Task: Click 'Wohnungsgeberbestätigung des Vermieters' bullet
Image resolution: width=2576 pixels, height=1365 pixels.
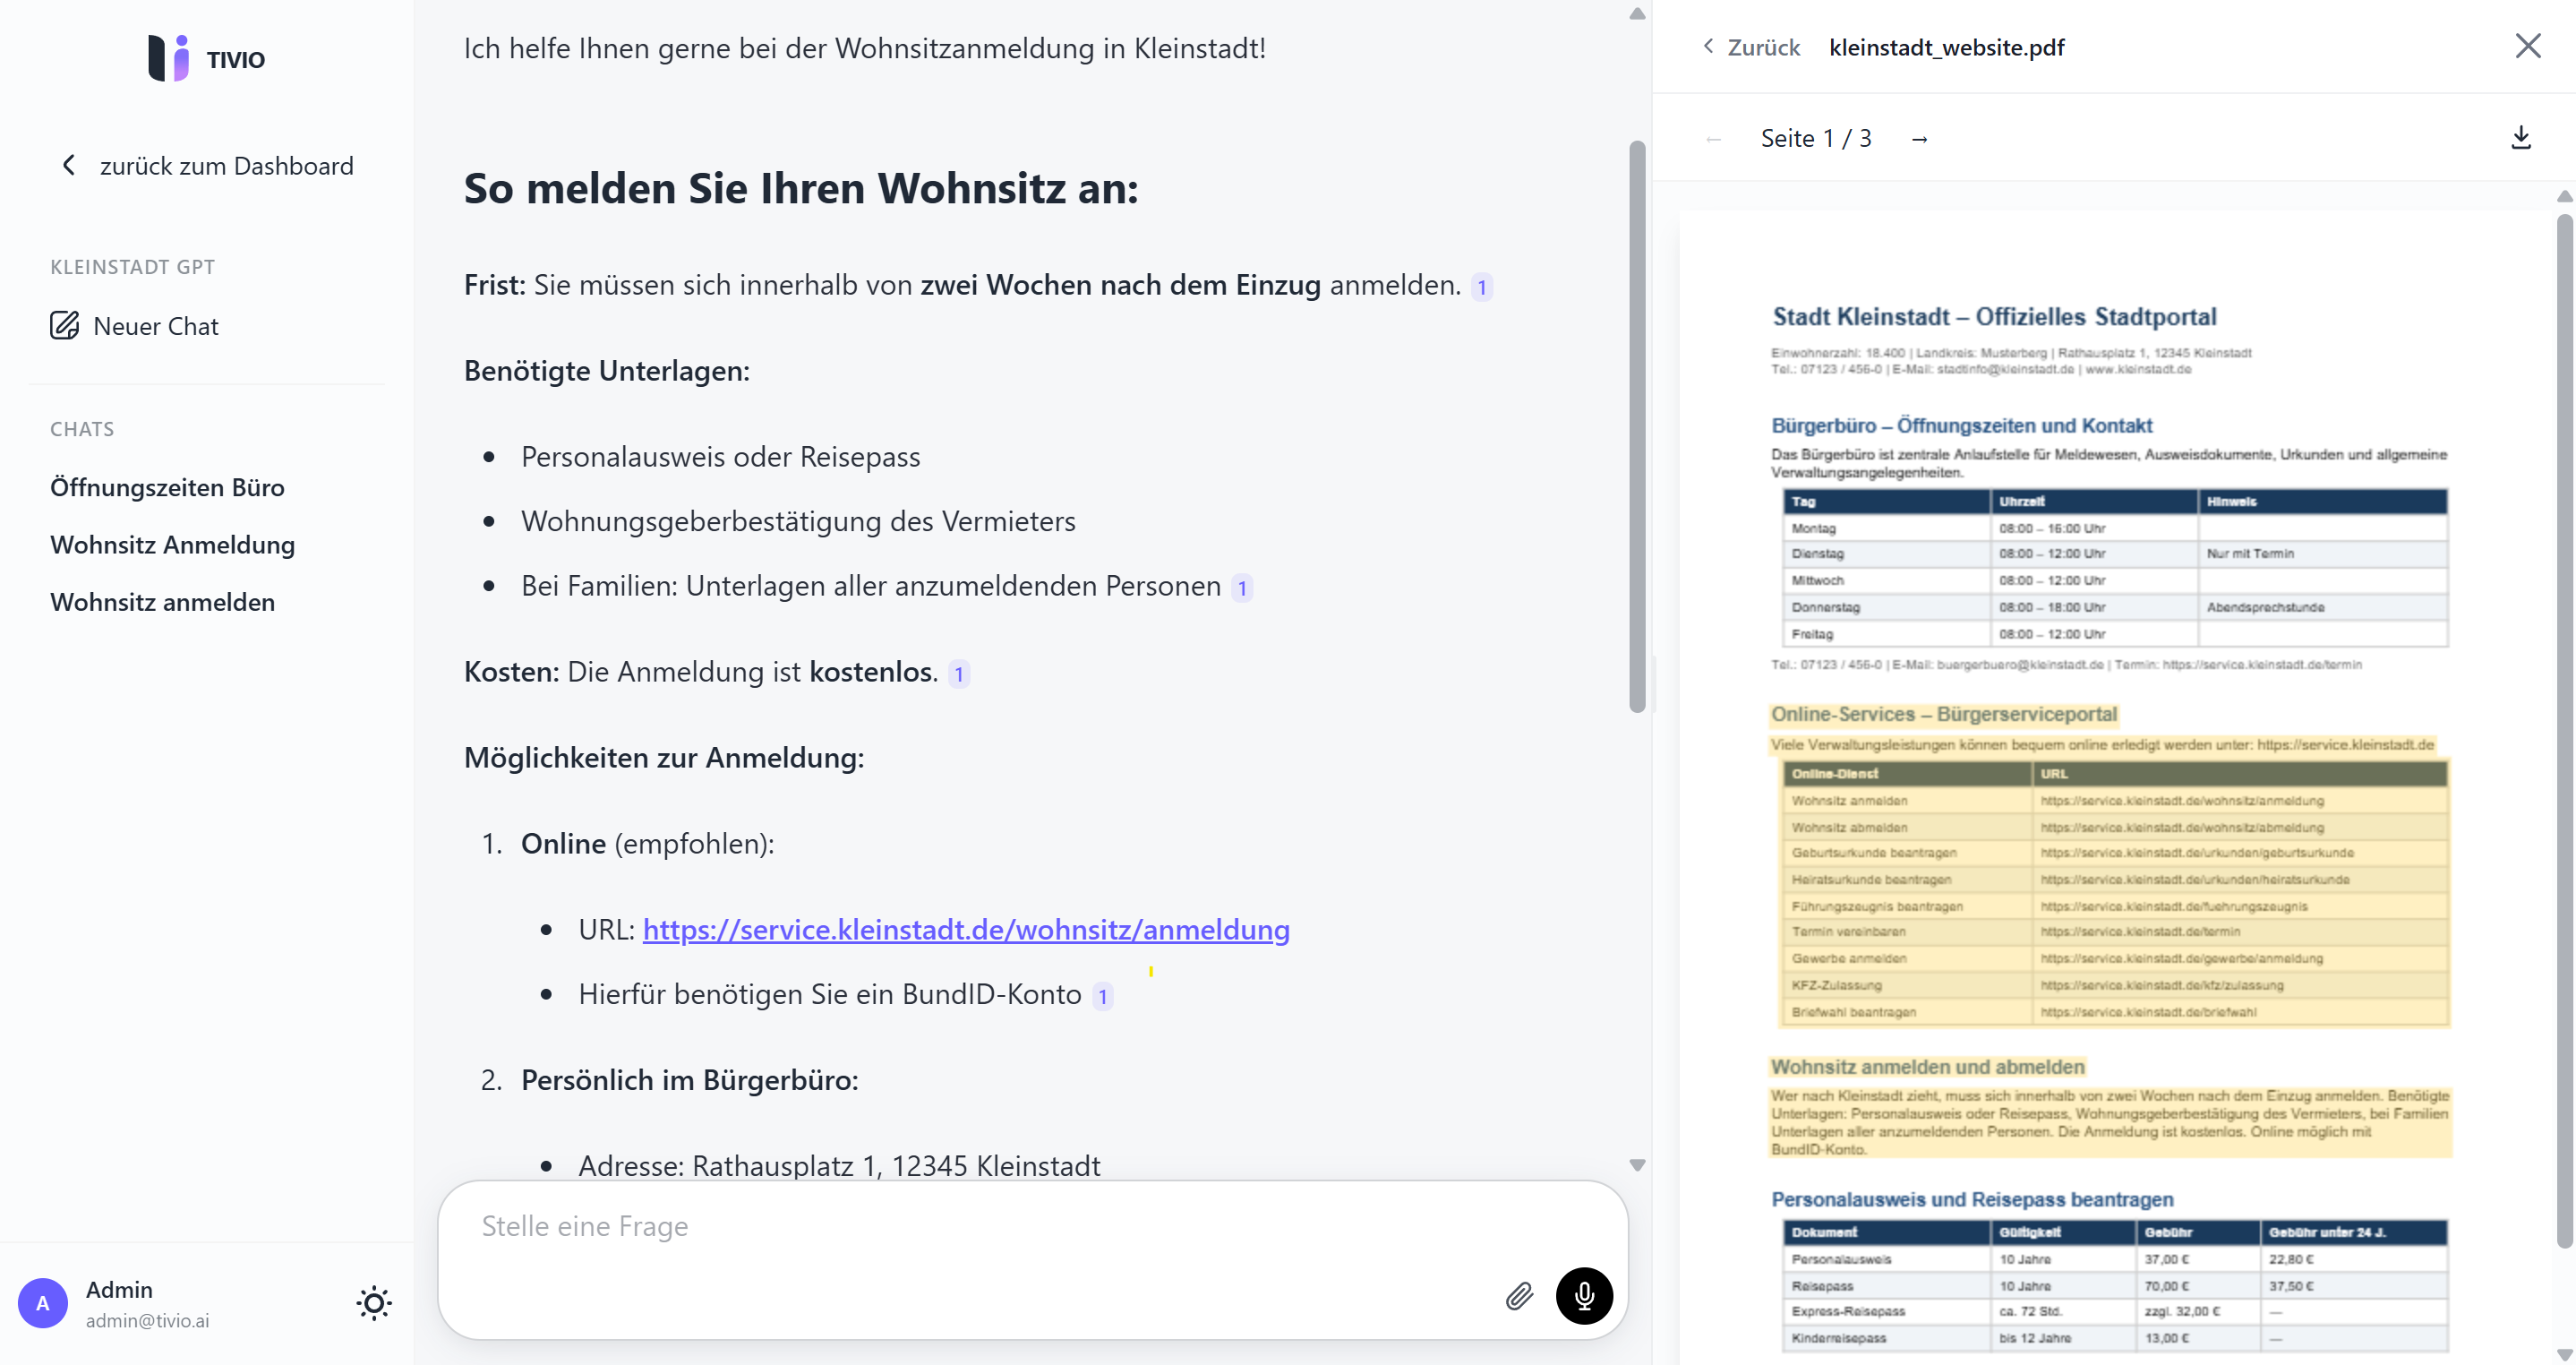Action: 798,522
